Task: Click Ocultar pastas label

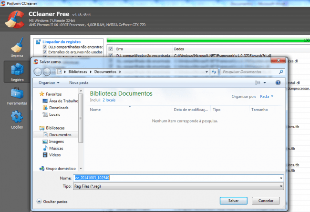Action: click(x=55, y=202)
